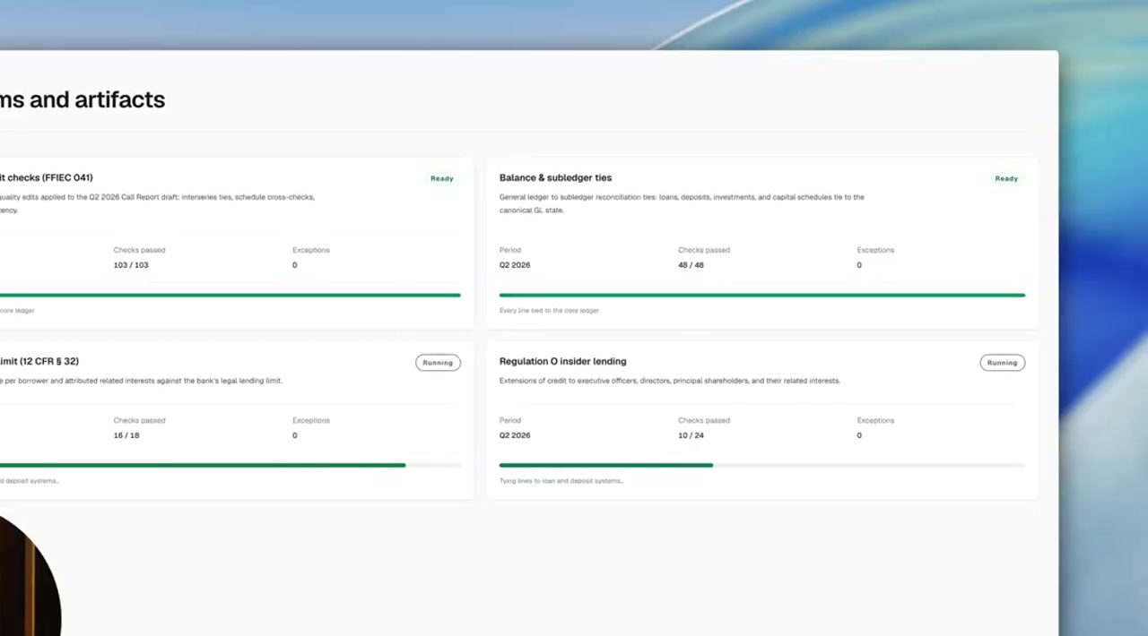Click Exceptions value 0 in FFIEC 041 card

click(294, 265)
